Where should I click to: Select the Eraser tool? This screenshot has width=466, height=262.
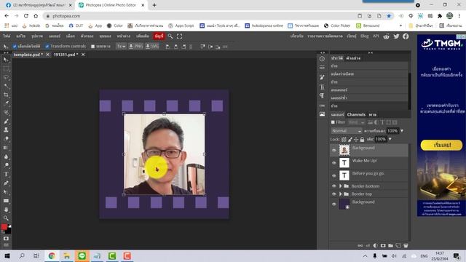tap(6, 139)
